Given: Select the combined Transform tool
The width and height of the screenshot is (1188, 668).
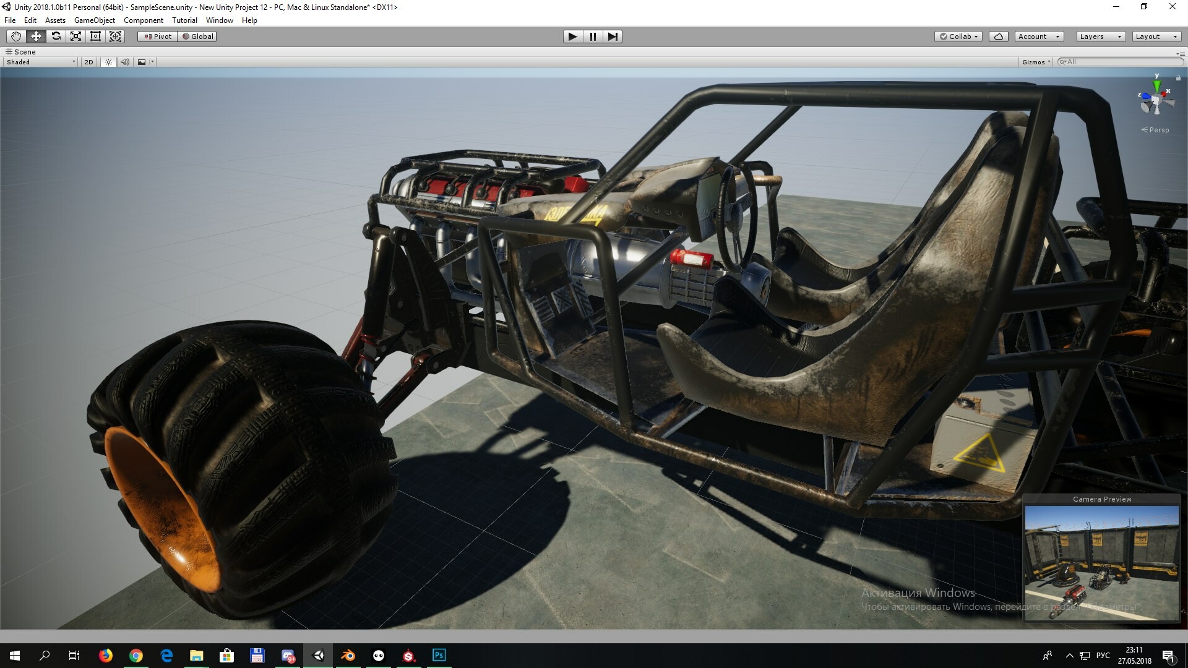Looking at the screenshot, I should pyautogui.click(x=115, y=36).
